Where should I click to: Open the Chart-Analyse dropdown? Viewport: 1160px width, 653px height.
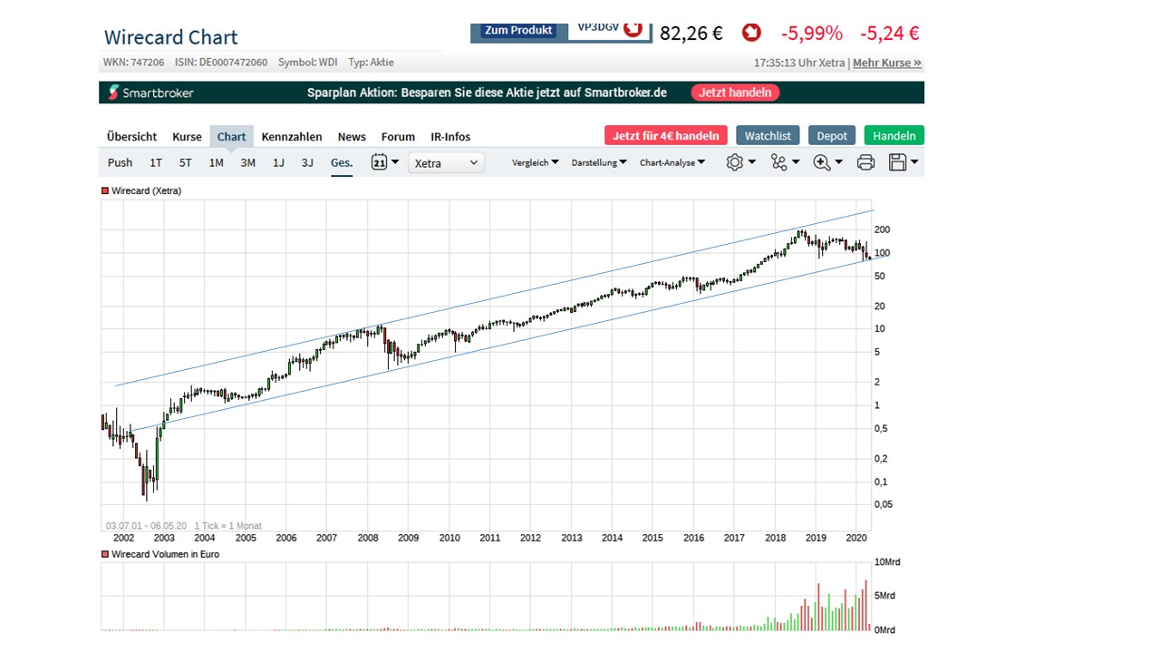click(x=672, y=162)
